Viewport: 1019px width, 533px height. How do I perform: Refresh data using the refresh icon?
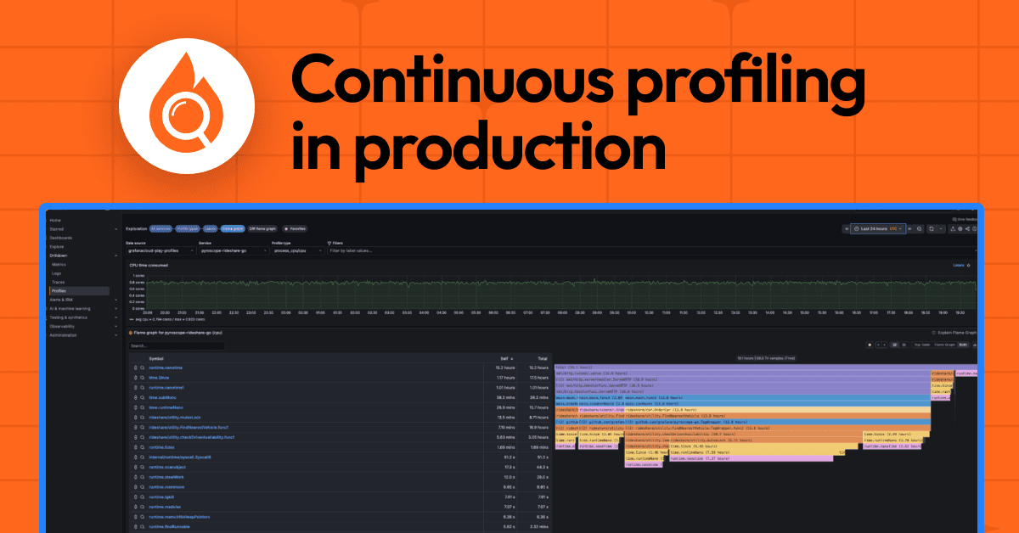pos(932,229)
